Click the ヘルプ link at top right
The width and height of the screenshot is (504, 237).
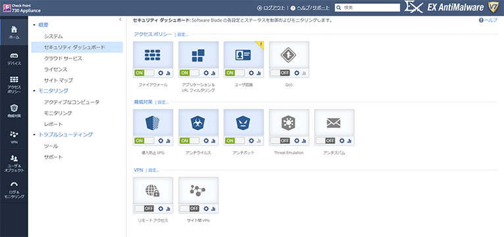tap(491, 20)
